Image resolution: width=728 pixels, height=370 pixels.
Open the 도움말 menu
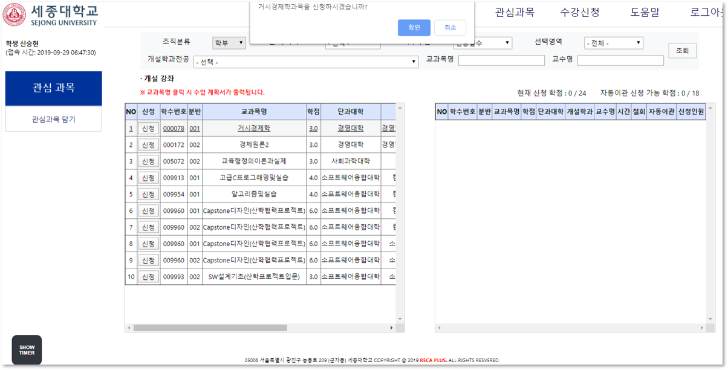(645, 12)
